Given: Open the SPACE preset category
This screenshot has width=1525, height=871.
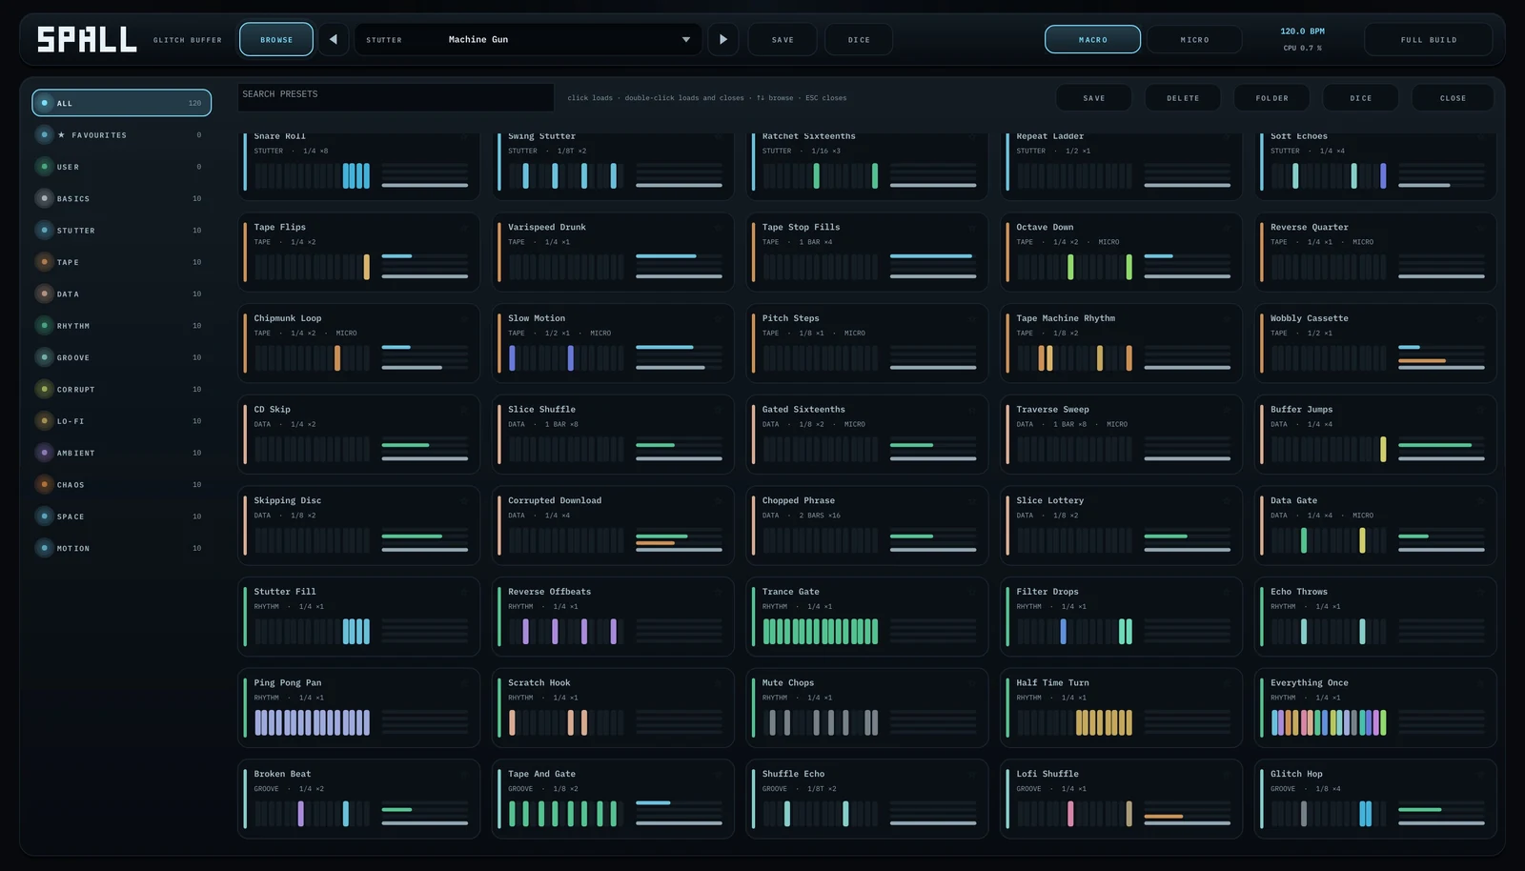Looking at the screenshot, I should (122, 517).
